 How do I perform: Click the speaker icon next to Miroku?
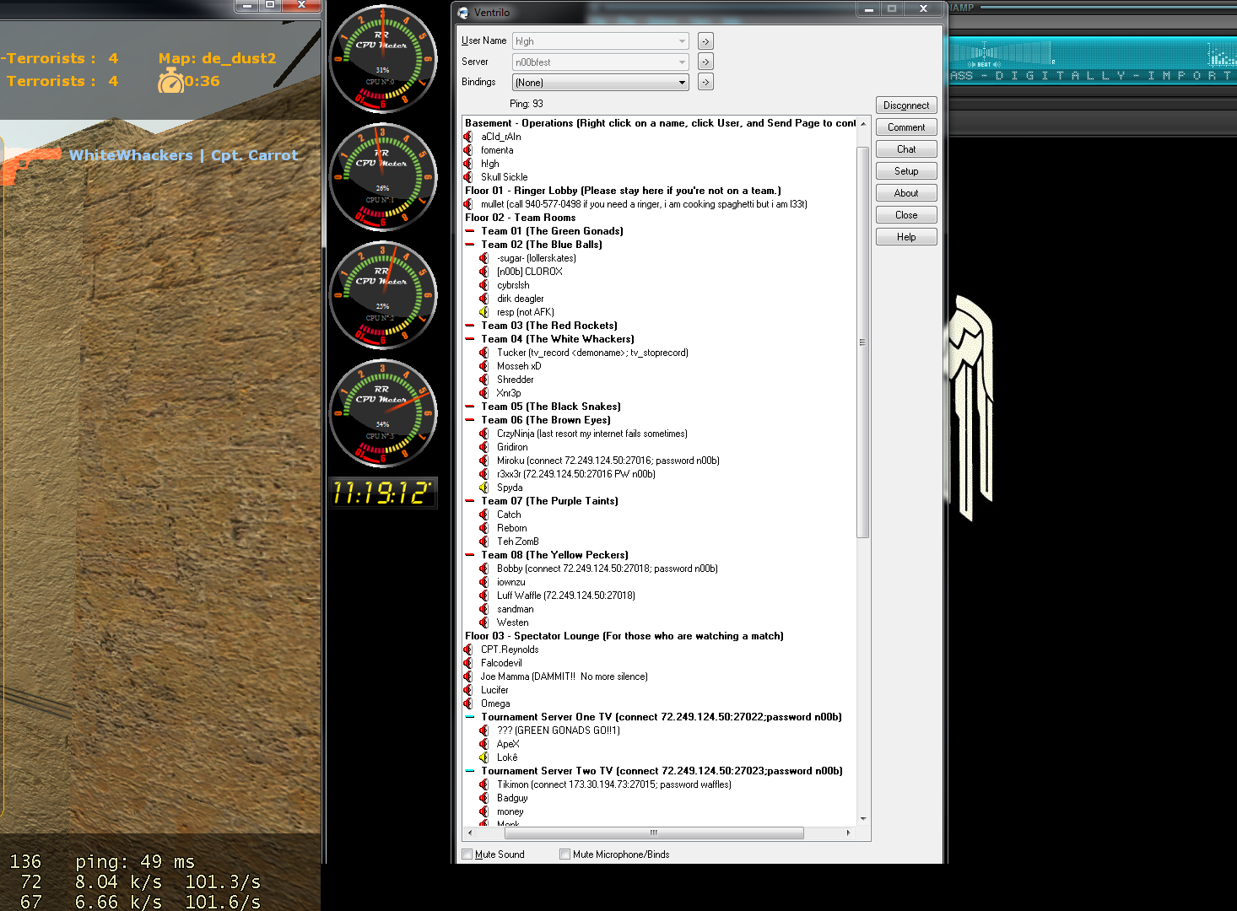484,461
